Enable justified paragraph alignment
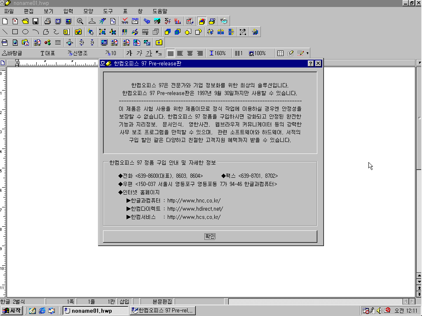The image size is (422, 316). [170, 53]
